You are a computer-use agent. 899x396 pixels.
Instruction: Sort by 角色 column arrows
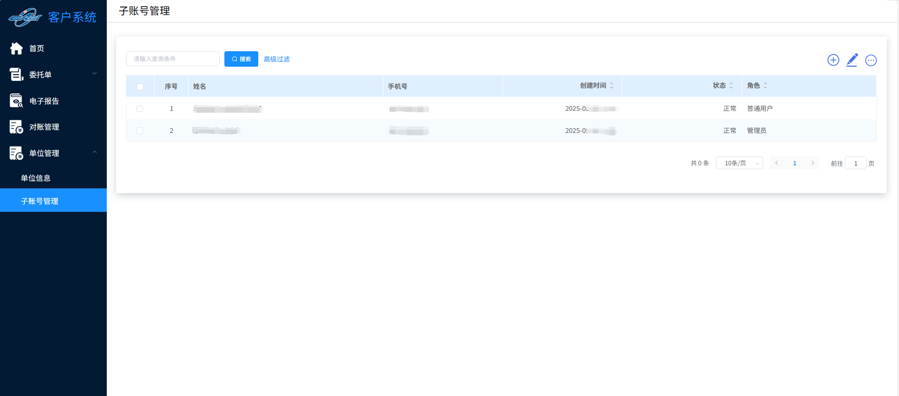point(765,85)
